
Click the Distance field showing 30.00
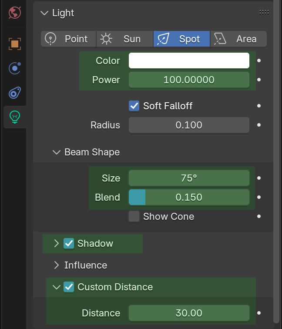click(189, 313)
